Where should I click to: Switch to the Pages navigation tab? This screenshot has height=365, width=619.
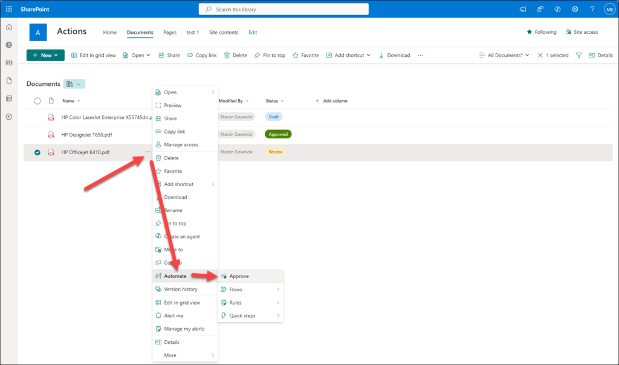[x=170, y=33]
